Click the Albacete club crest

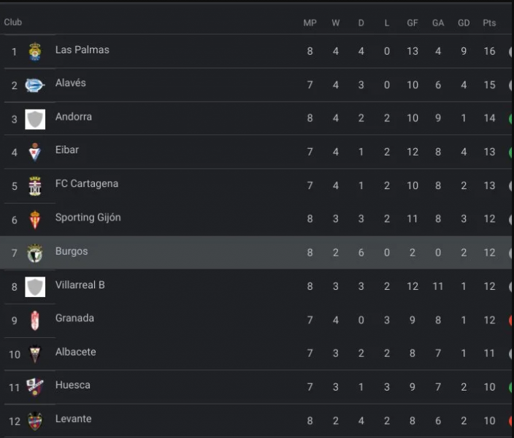[x=35, y=354]
